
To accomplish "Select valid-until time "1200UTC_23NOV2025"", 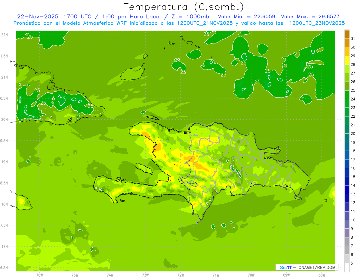I will coord(317,23).
